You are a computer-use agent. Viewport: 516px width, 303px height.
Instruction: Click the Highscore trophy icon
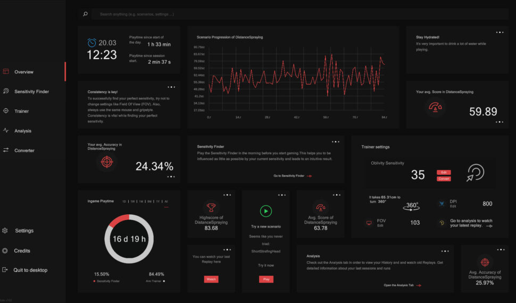click(211, 207)
